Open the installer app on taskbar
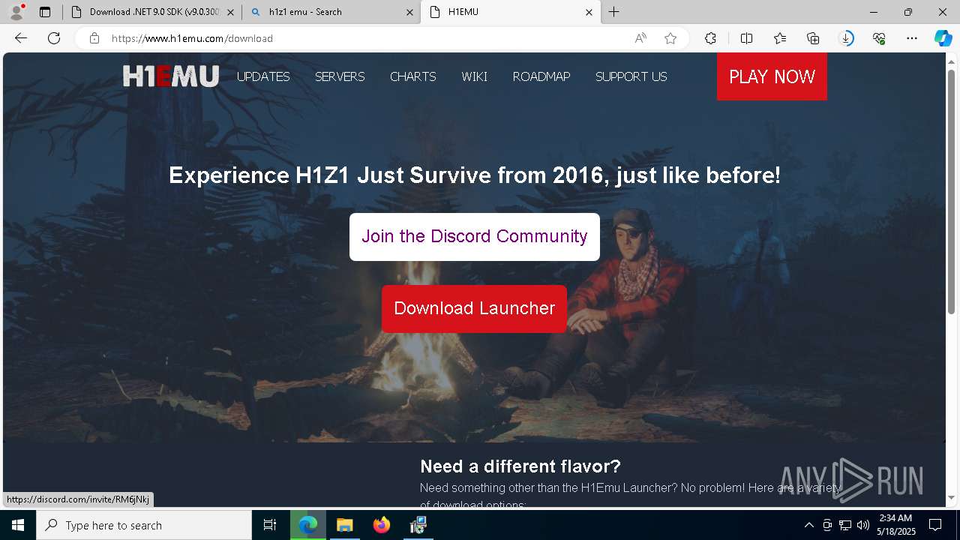960x540 pixels. [418, 525]
